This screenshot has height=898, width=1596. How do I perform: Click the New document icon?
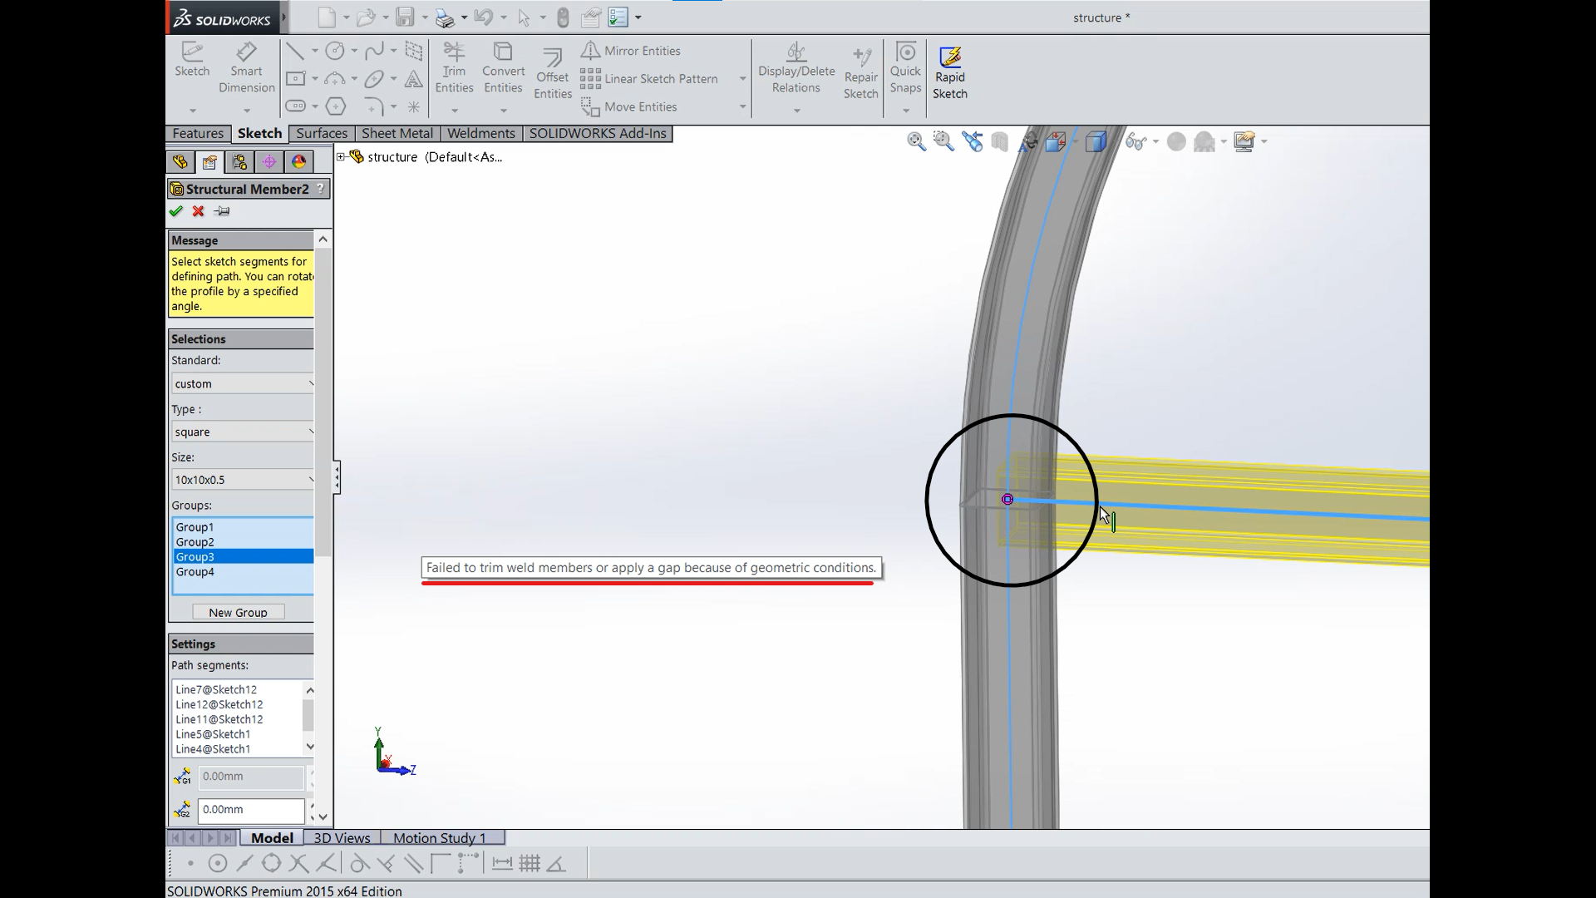click(x=328, y=17)
